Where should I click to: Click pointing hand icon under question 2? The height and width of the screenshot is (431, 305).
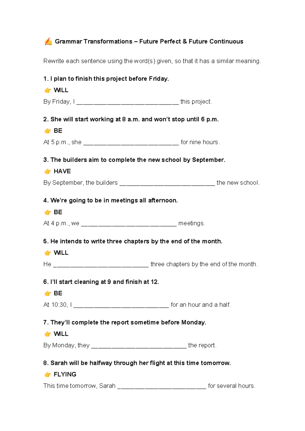click(x=48, y=131)
